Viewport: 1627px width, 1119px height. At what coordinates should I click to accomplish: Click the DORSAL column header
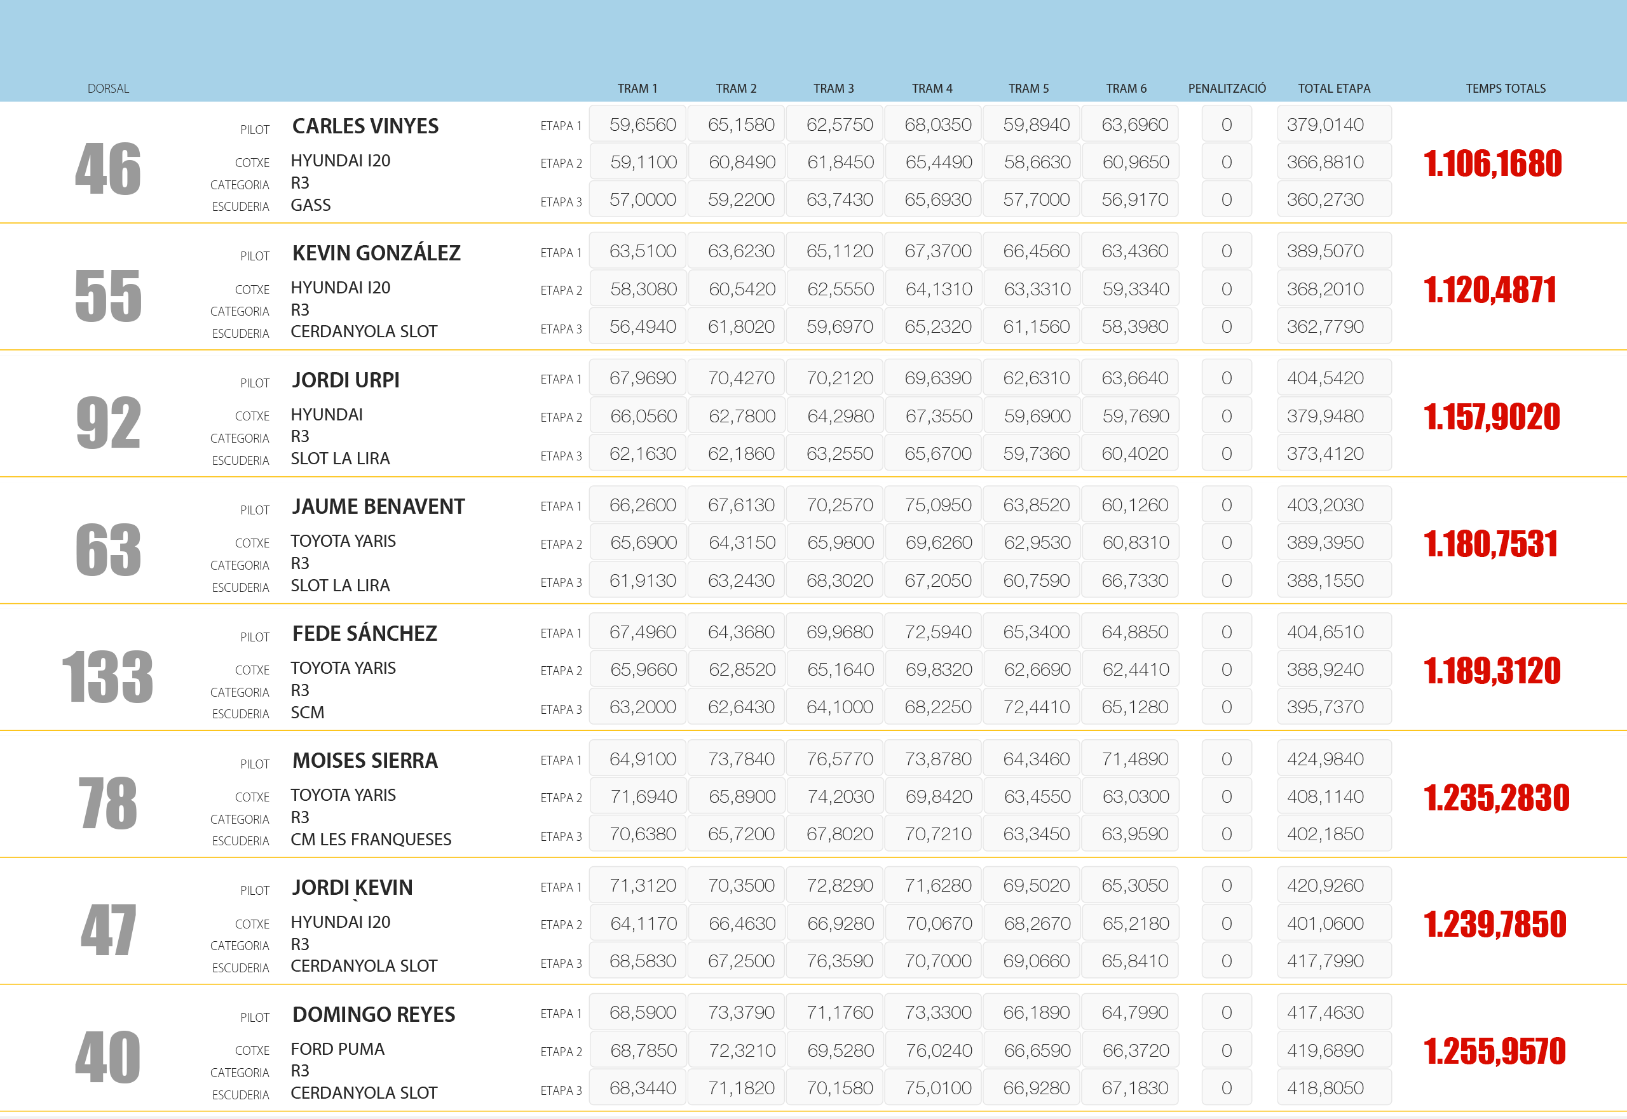click(108, 88)
